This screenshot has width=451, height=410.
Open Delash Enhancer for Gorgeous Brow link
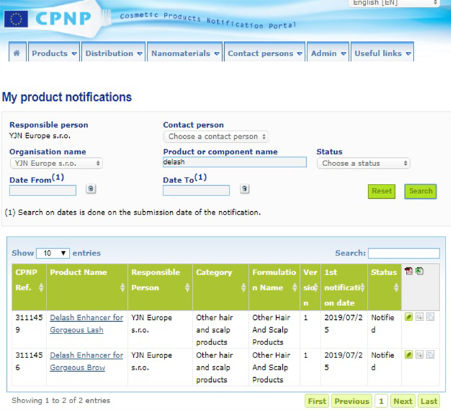tap(87, 361)
